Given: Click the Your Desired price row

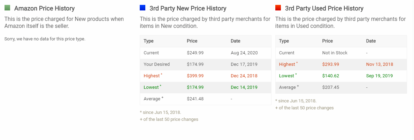Looking at the screenshot, I should (205, 64).
